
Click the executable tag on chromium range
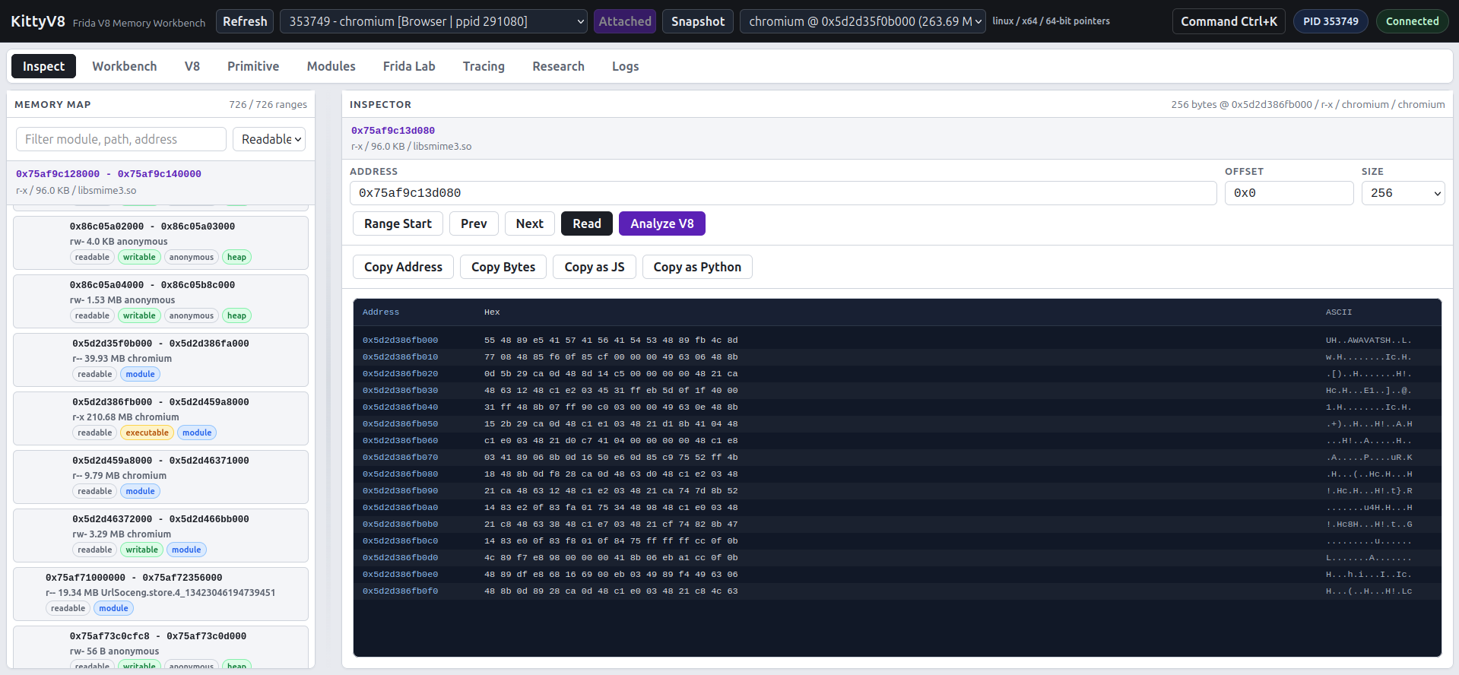(147, 433)
